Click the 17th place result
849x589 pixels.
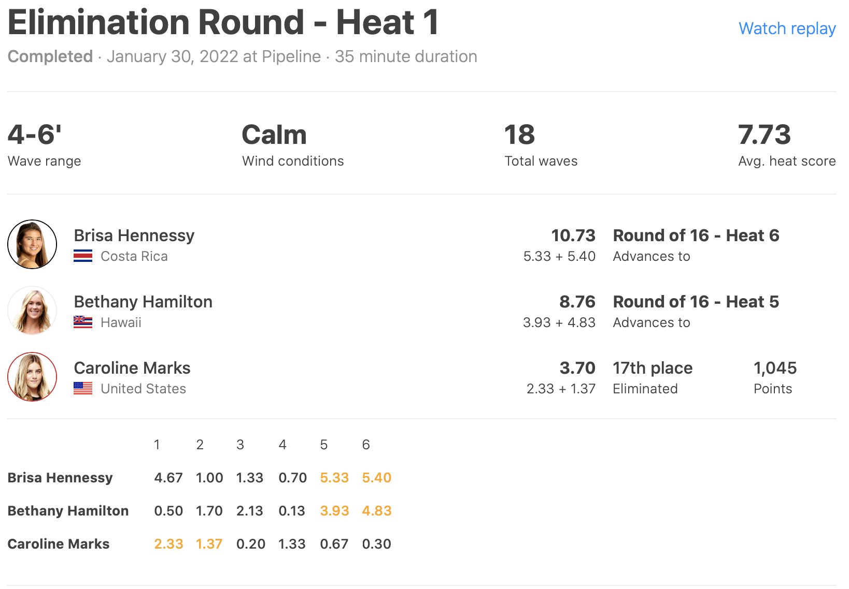(653, 368)
